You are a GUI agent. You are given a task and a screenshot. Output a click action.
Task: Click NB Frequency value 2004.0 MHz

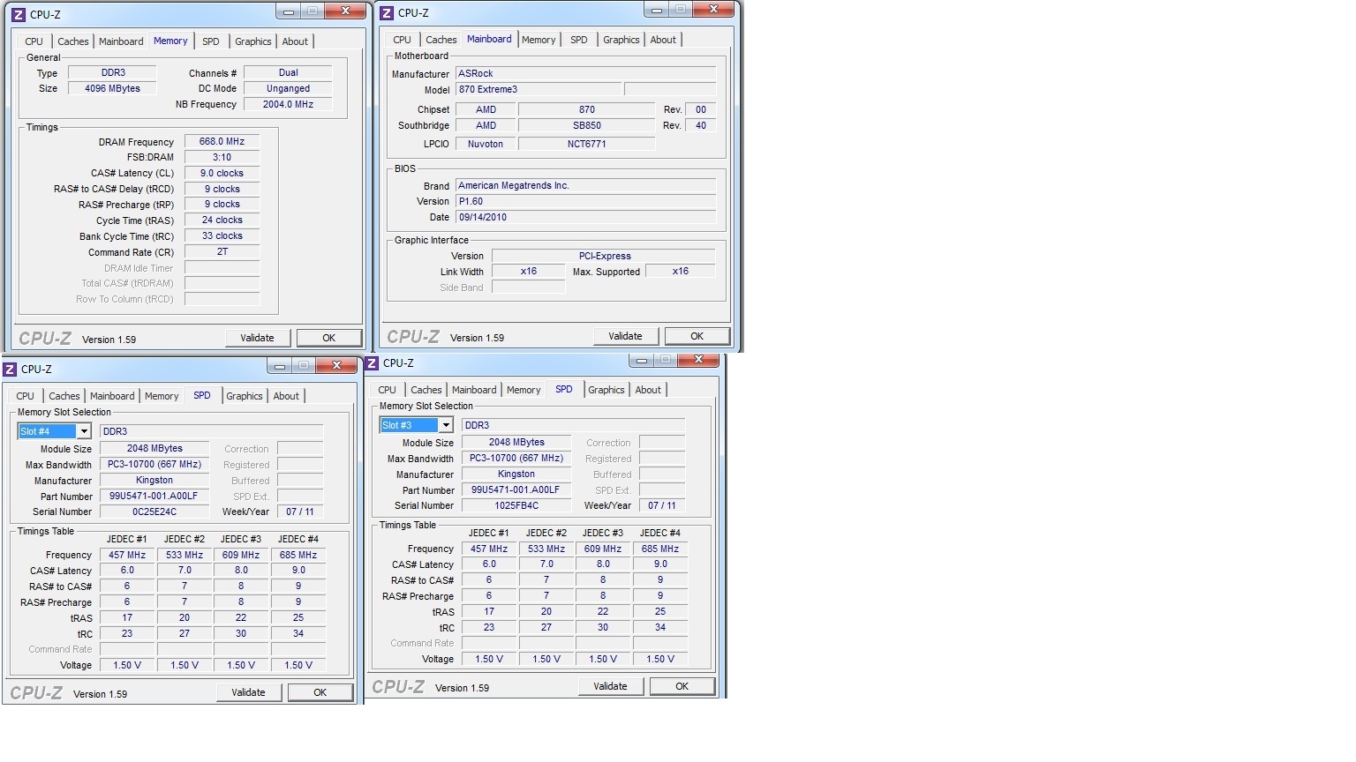(x=288, y=104)
